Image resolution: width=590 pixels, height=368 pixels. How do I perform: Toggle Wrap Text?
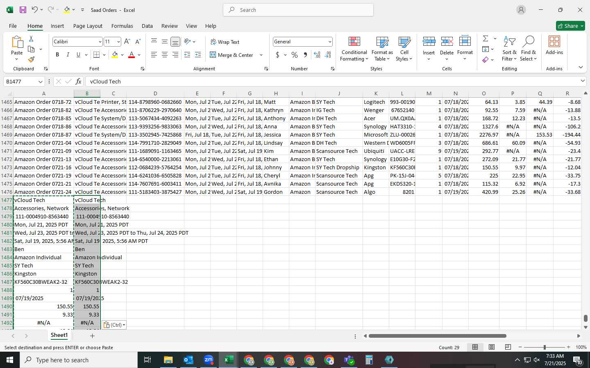tap(225, 42)
